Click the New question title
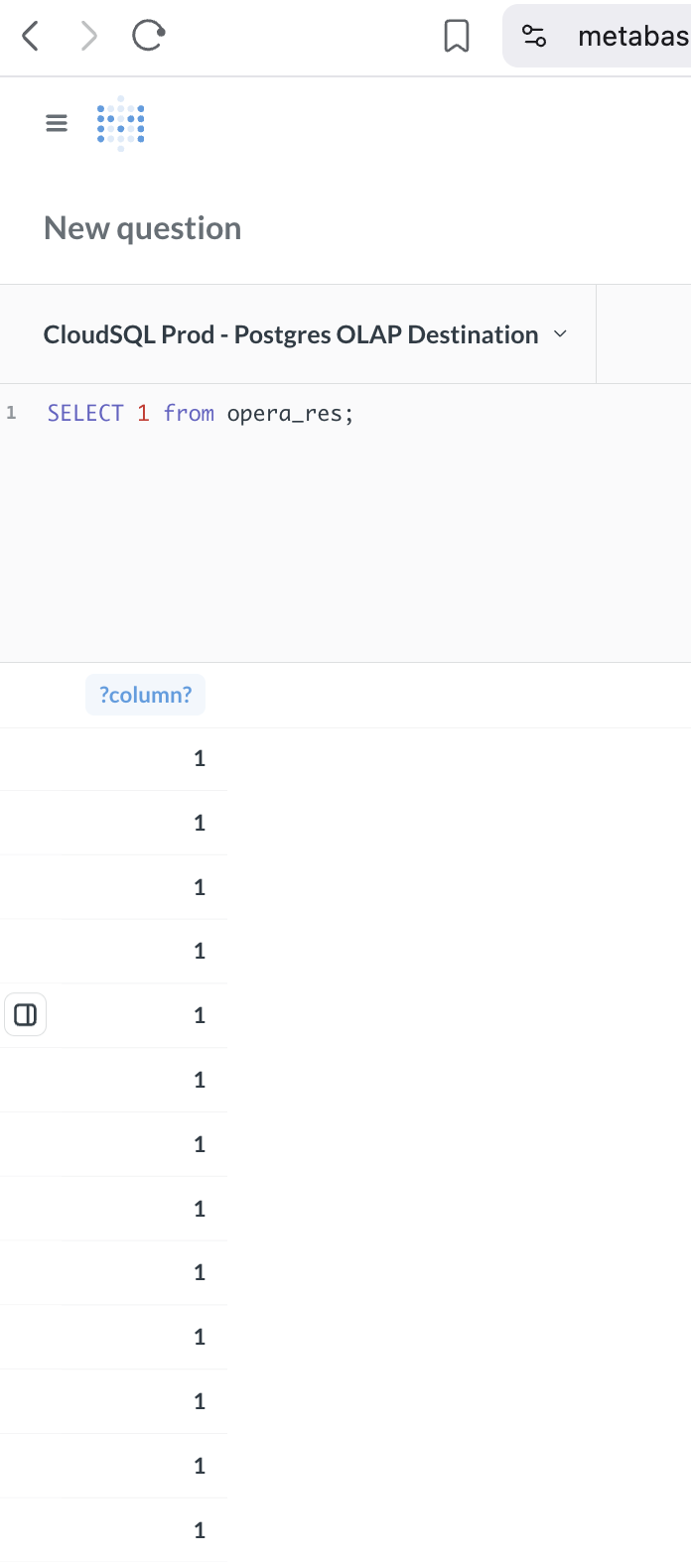 tap(143, 228)
